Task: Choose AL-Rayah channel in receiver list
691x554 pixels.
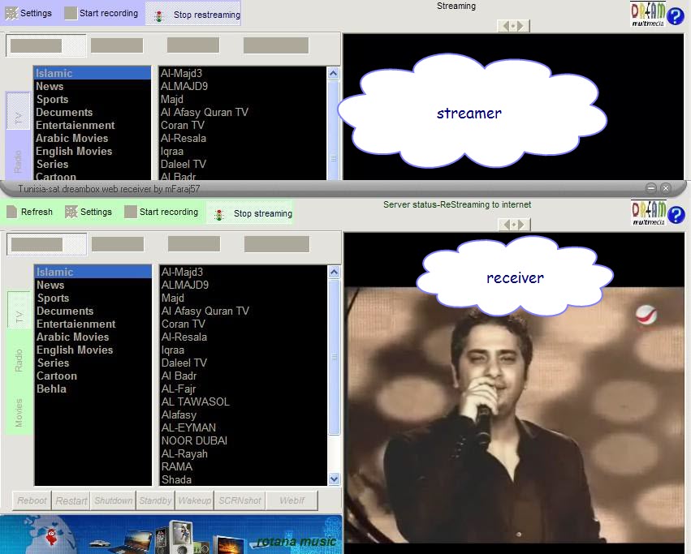Action: pyautogui.click(x=244, y=453)
